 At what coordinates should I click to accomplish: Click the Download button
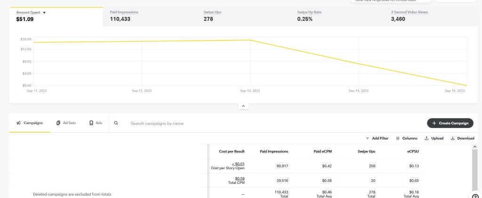coord(462,138)
